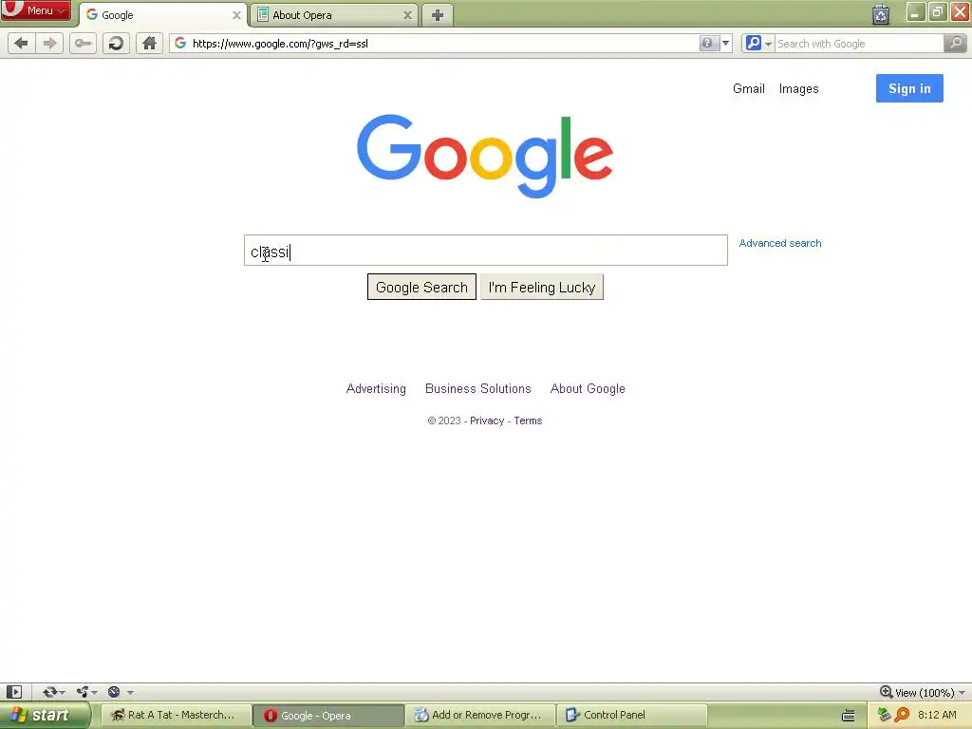Click the Opera Unite icon
This screenshot has width=972, height=729.
(x=83, y=692)
